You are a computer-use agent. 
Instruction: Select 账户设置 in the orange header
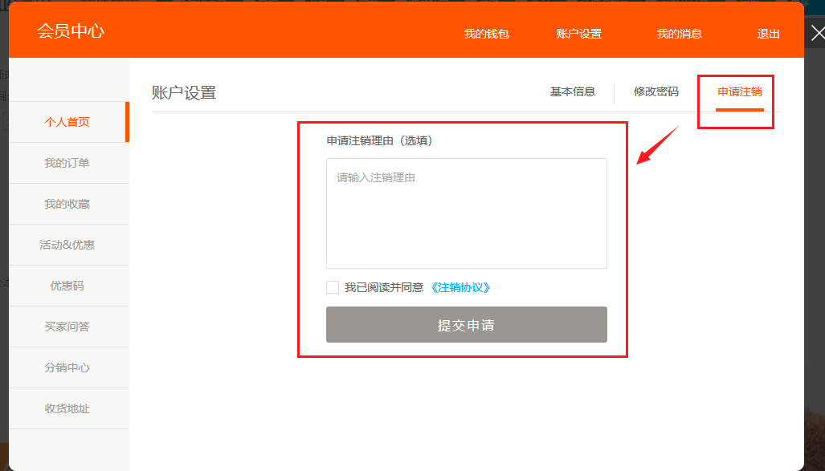578,34
